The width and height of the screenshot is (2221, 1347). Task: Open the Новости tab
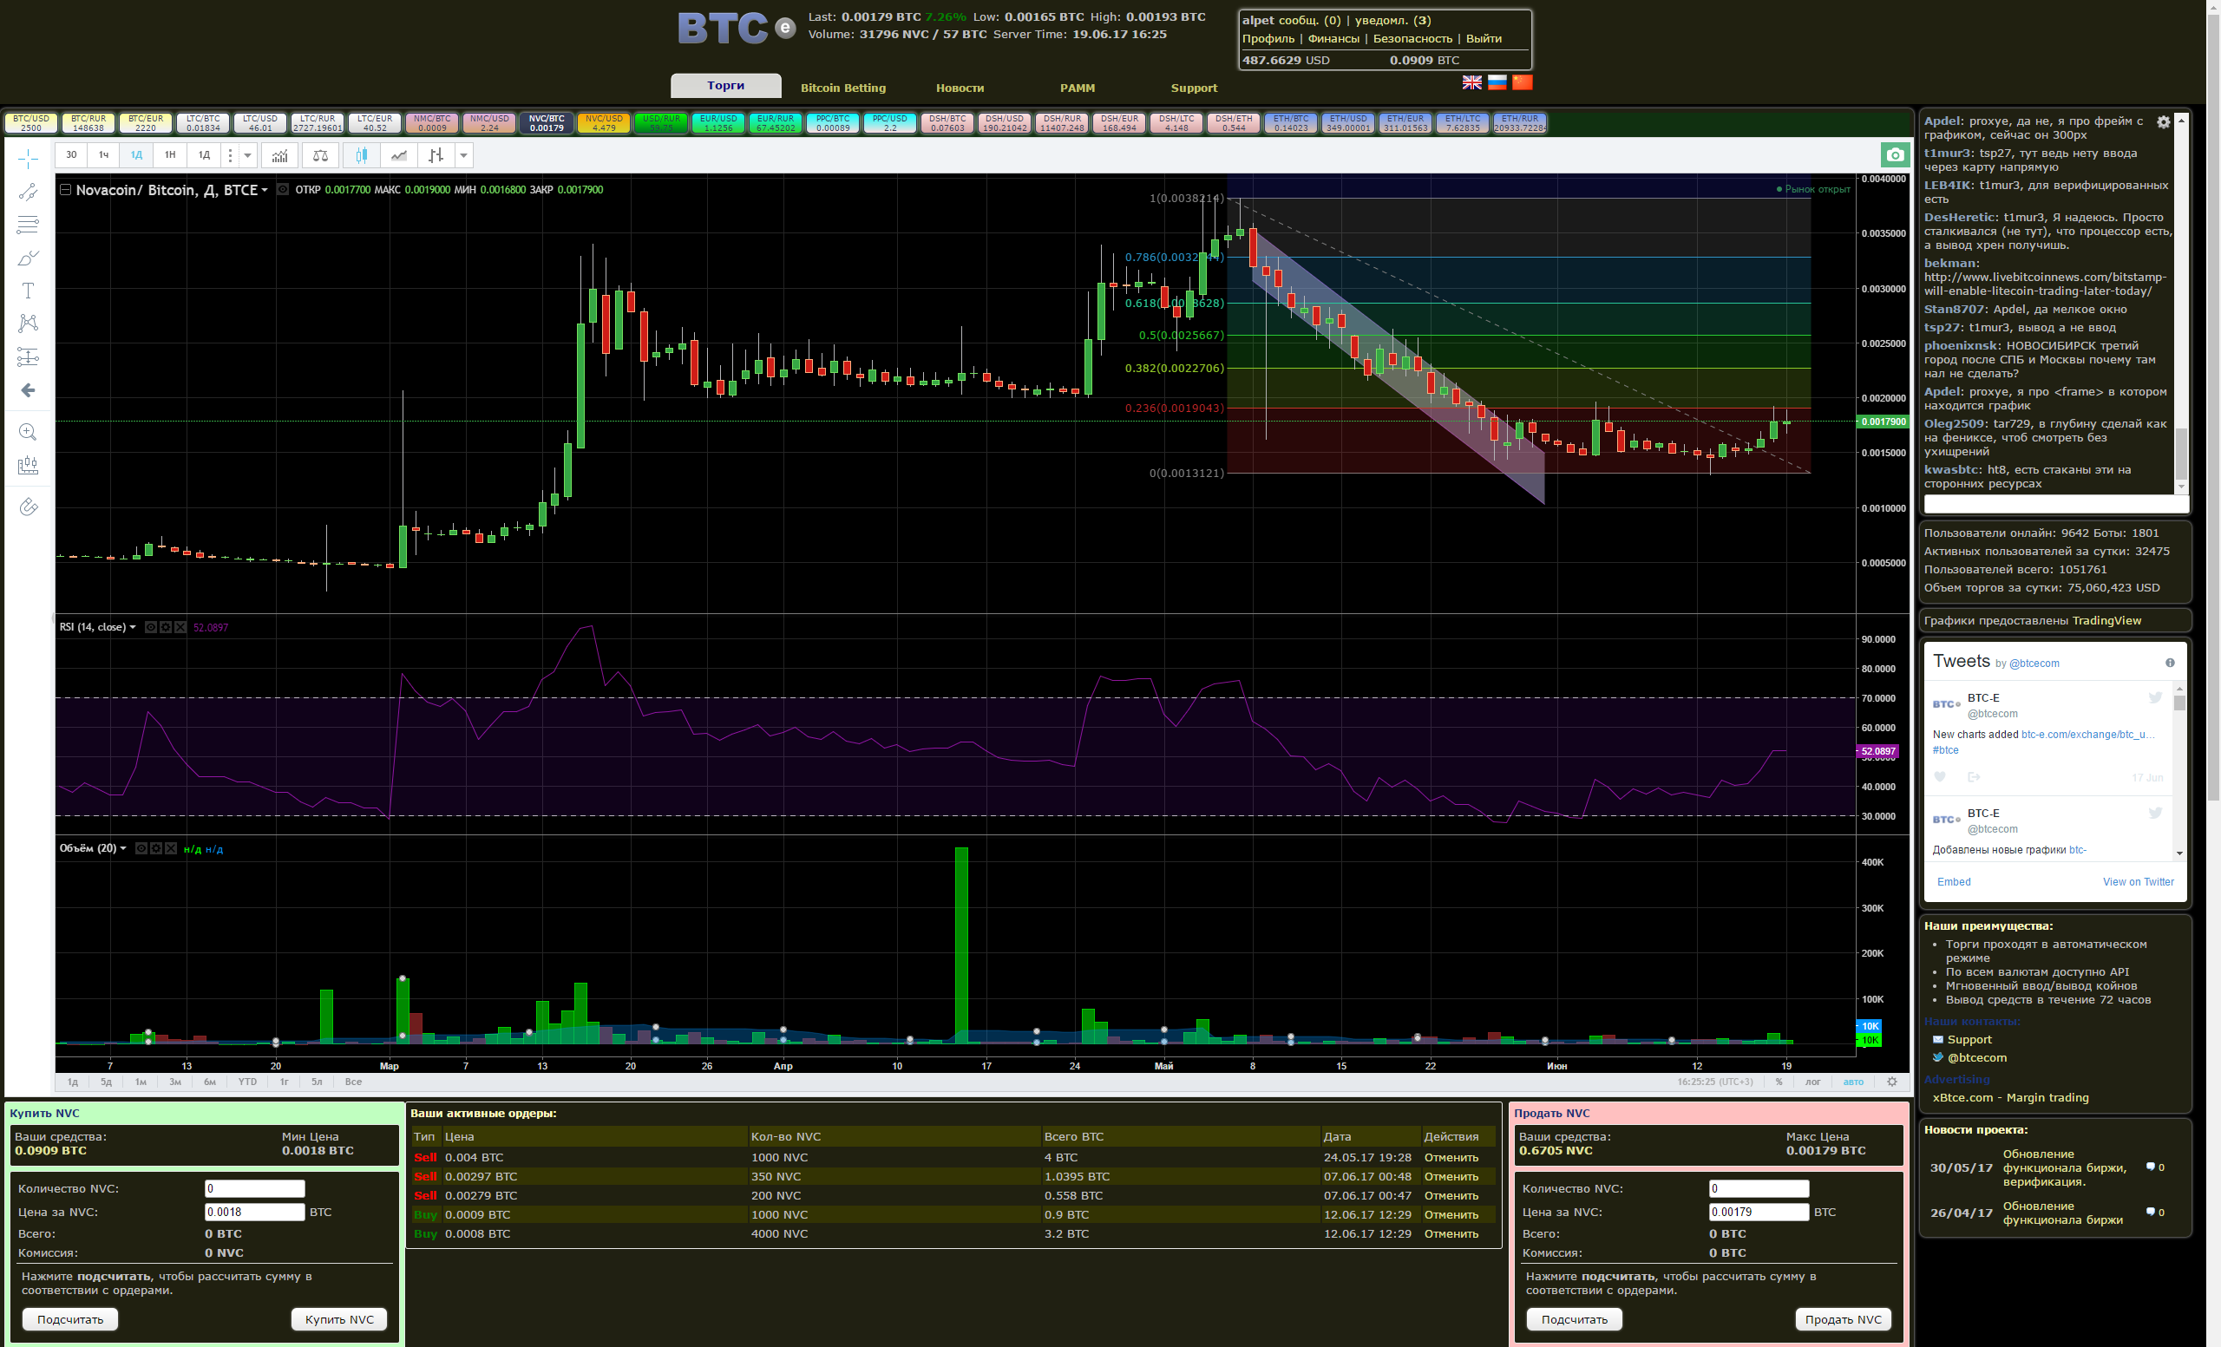coord(959,88)
